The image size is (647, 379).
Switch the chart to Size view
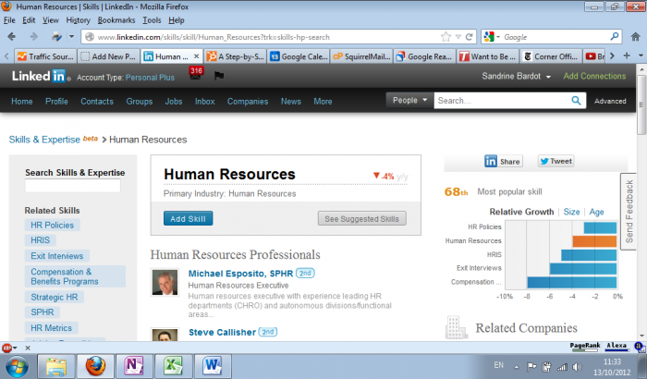tap(571, 212)
